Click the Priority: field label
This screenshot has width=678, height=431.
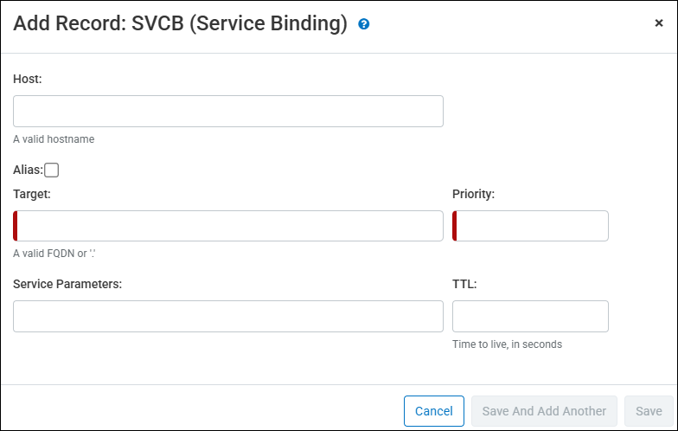(473, 194)
